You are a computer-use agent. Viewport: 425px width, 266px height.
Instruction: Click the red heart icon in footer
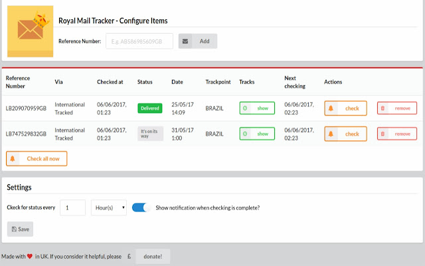point(30,256)
